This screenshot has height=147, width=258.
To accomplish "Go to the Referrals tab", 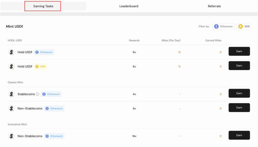I will (214, 6).
